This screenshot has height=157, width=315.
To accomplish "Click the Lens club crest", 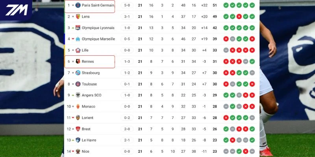I will (78, 16).
